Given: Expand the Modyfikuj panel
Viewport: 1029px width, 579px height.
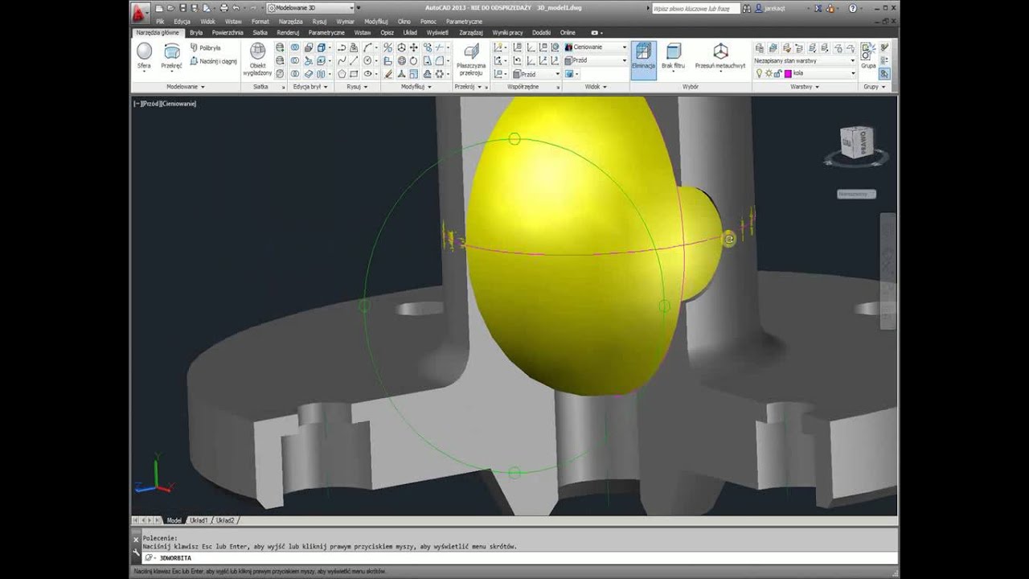Looking at the screenshot, I should click(x=416, y=86).
